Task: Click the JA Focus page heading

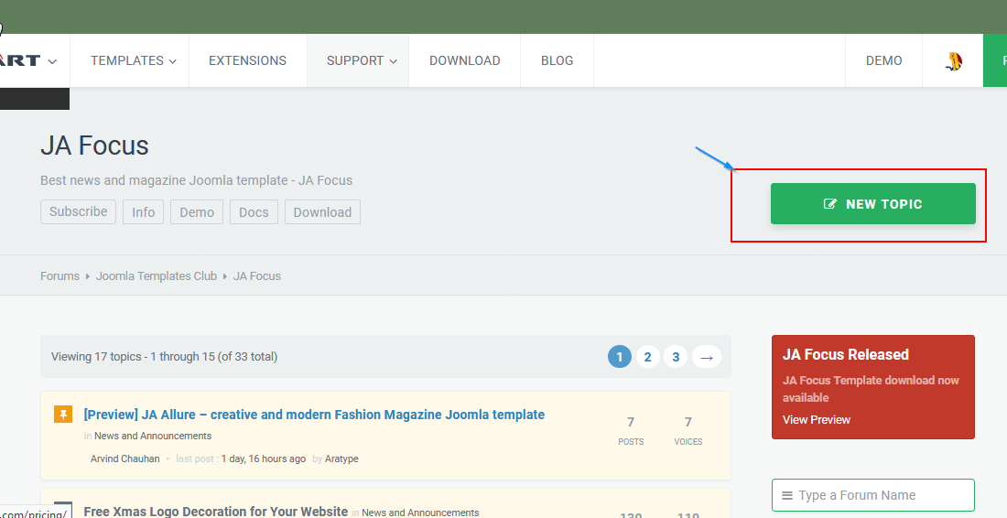Action: (x=94, y=146)
